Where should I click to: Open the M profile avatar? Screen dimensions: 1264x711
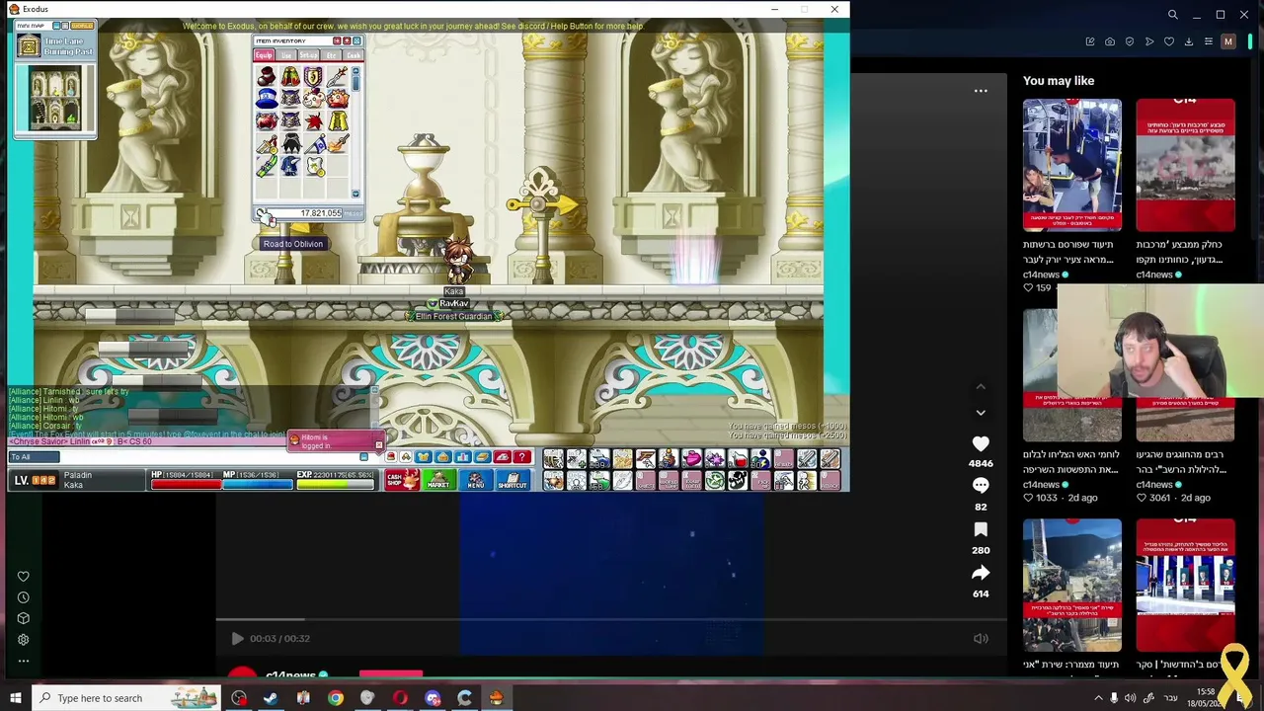1228,41
